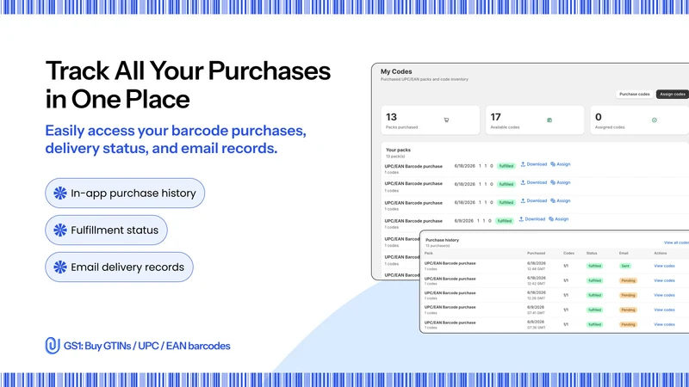
Task: Click the 17 Available codes stat card
Action: coord(535,120)
